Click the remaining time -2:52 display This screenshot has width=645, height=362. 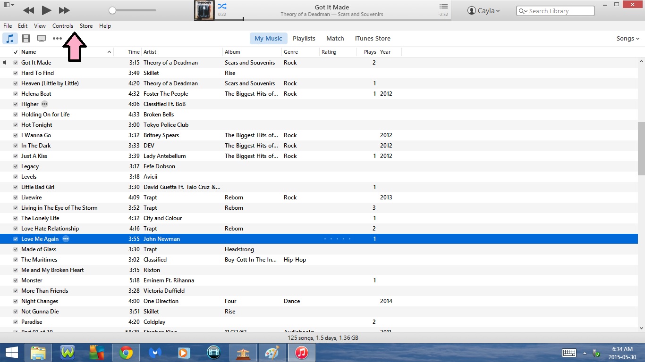tap(443, 15)
